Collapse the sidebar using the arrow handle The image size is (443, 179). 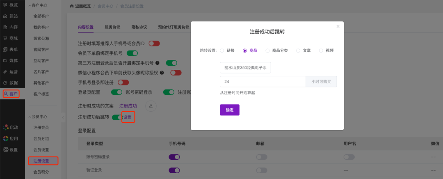(x=63, y=117)
